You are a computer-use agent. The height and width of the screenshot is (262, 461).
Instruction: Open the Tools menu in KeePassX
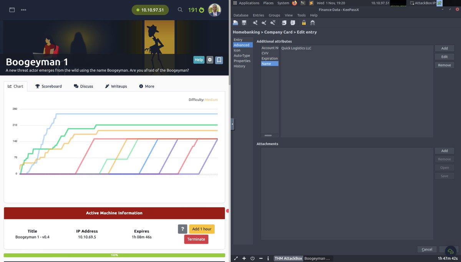point(302,15)
